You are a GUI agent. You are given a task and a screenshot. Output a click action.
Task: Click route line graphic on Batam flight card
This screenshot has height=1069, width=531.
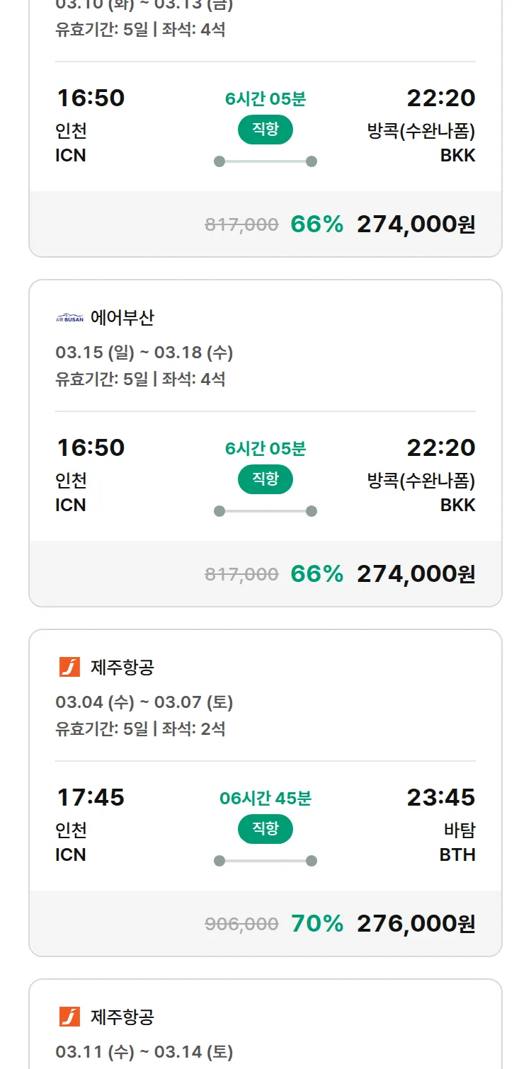click(265, 861)
